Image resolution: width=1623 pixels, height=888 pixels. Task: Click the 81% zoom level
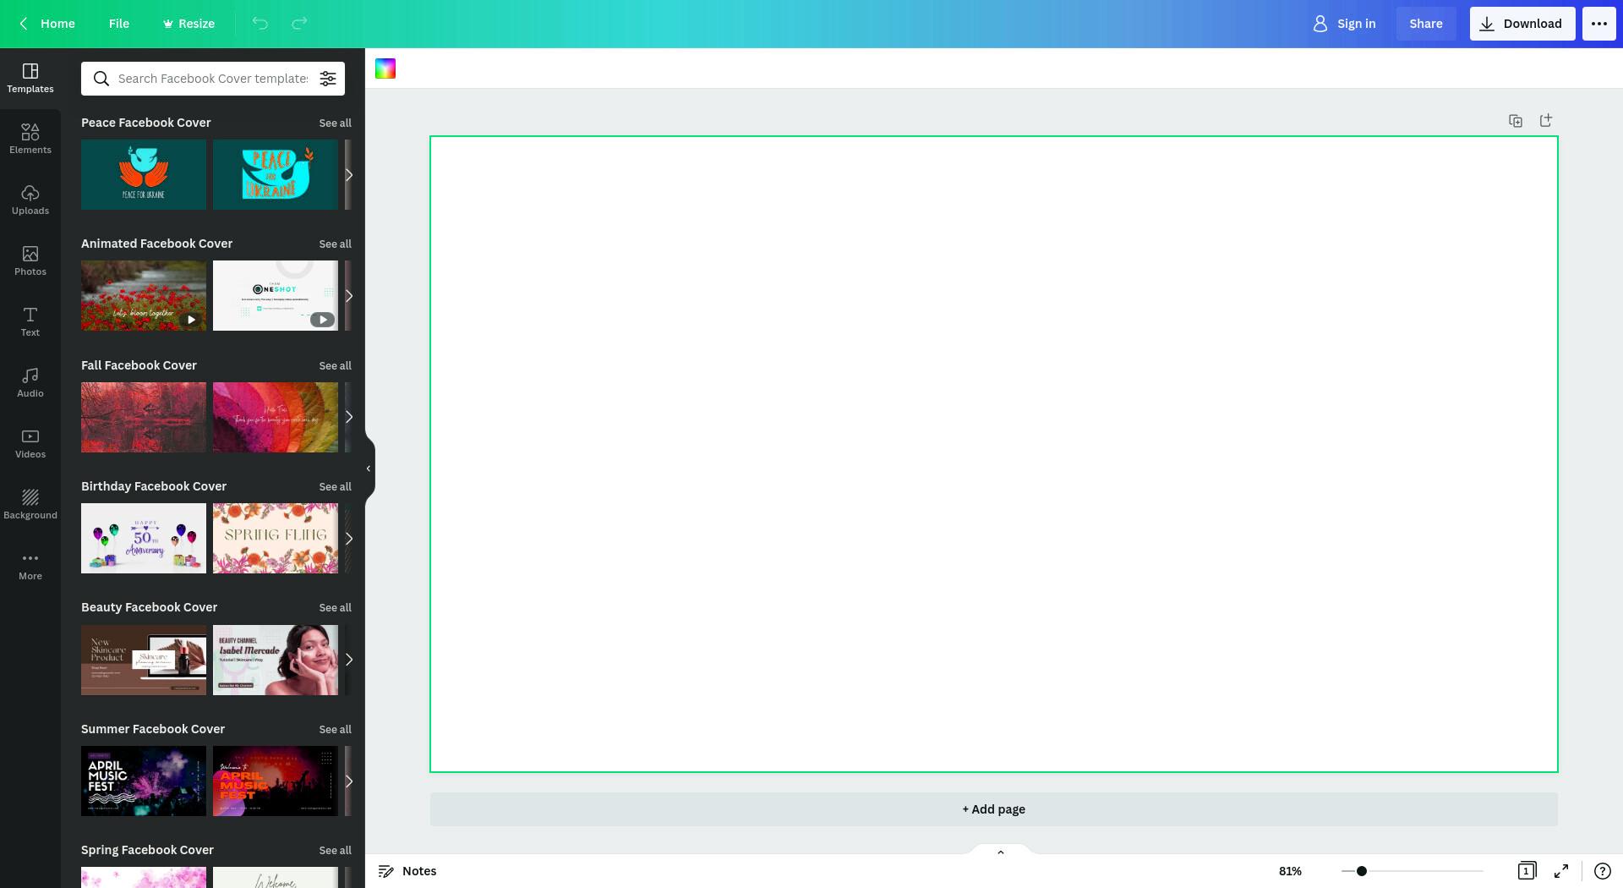(1290, 871)
